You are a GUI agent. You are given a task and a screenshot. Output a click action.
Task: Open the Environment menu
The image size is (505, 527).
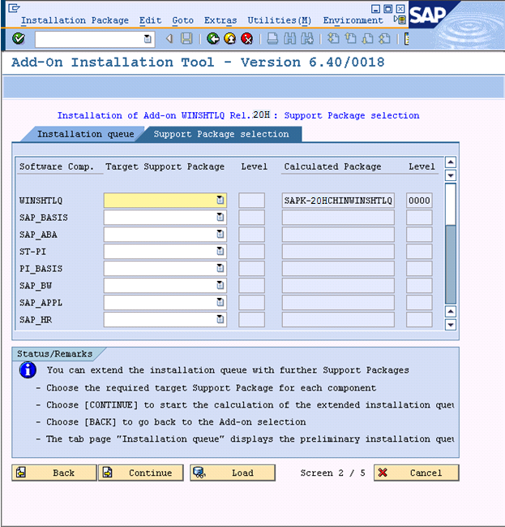(353, 20)
